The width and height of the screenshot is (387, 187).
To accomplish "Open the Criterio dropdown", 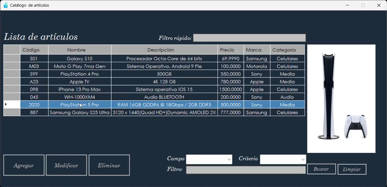I will [x=282, y=159].
